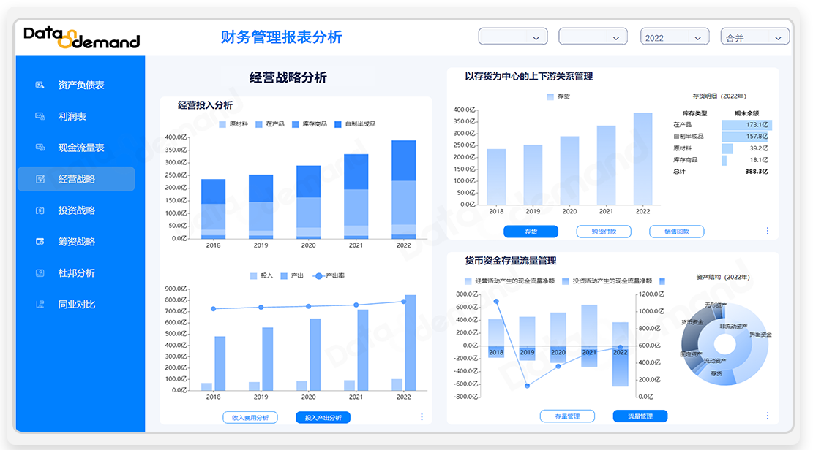Click 2022 stacked bar in 经营投入分析

point(403,189)
